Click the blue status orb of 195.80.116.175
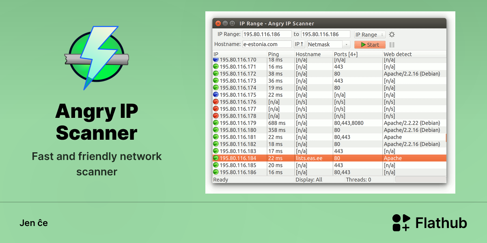This screenshot has height=243, width=487. pyautogui.click(x=215, y=95)
